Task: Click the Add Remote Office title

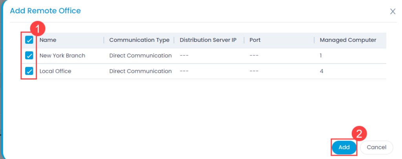Action: tap(45, 11)
